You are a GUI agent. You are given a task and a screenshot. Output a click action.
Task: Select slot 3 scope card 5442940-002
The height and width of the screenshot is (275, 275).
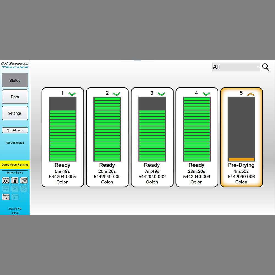click(152, 177)
